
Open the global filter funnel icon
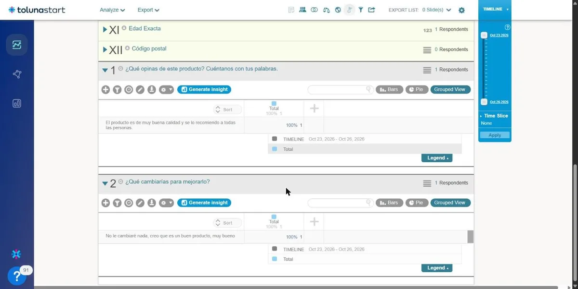pyautogui.click(x=360, y=10)
